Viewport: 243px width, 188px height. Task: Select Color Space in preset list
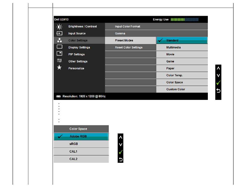(x=182, y=82)
